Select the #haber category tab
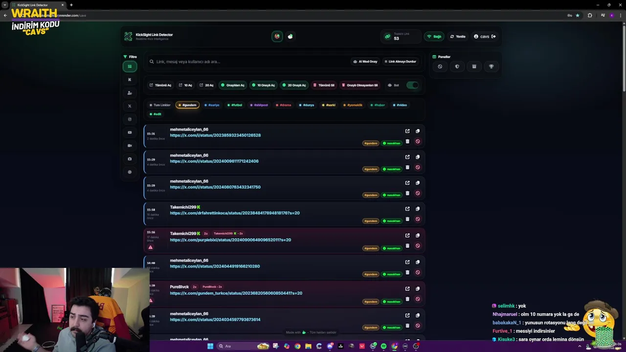 click(378, 105)
